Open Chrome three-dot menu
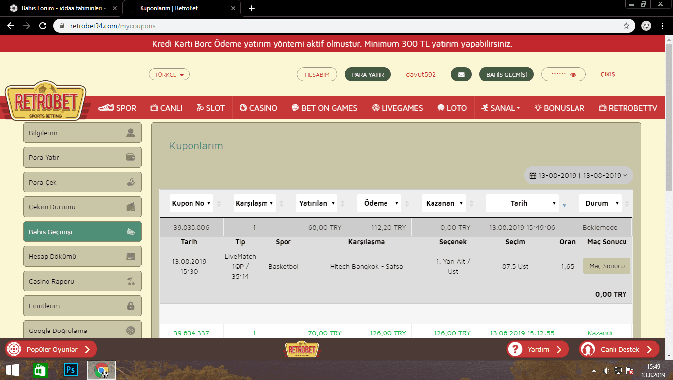 [663, 26]
